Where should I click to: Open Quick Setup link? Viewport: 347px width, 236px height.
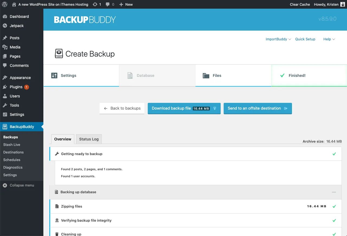pyautogui.click(x=305, y=39)
